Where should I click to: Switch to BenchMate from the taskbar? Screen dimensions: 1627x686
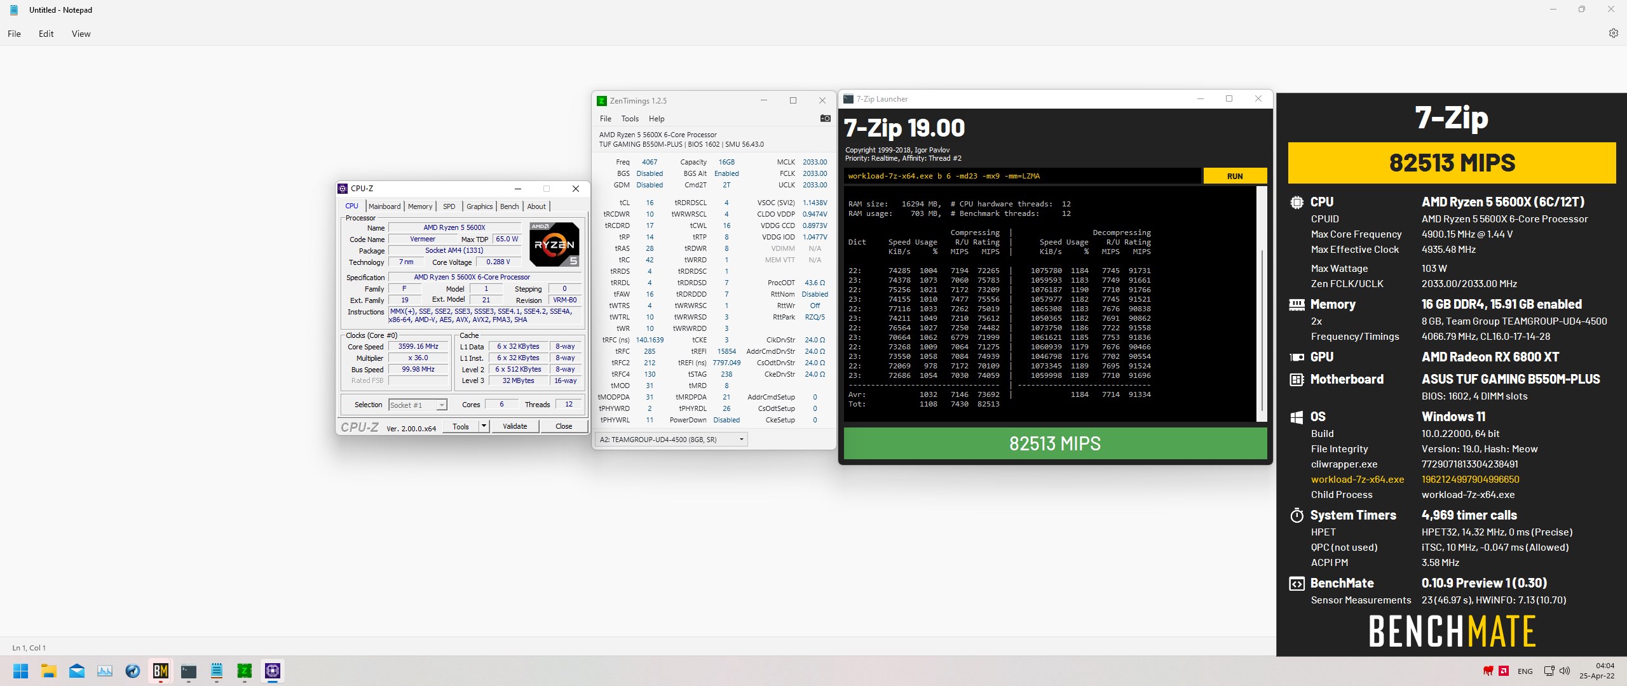[161, 671]
